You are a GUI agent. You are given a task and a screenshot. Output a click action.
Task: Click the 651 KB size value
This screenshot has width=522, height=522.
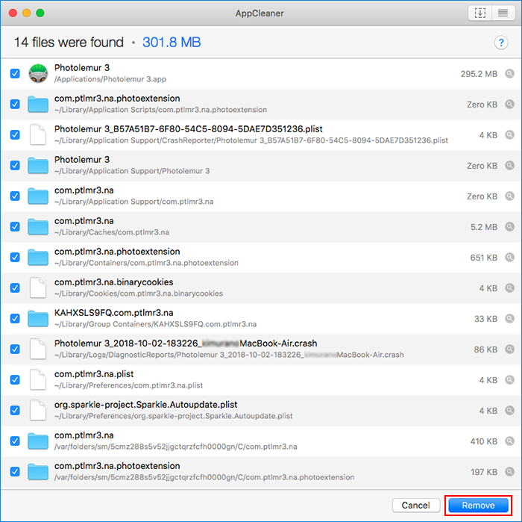[x=484, y=258]
